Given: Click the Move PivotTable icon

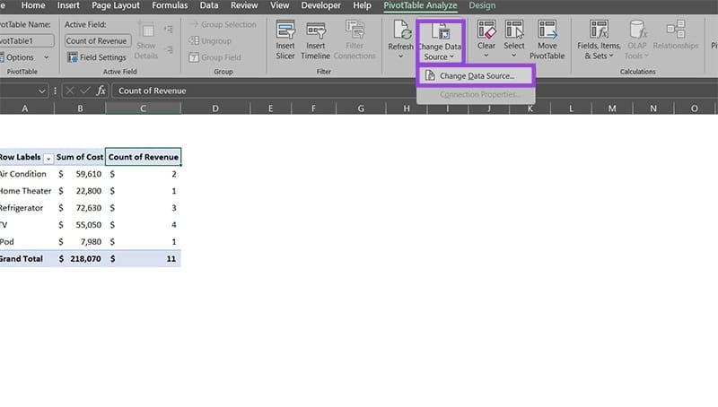Looking at the screenshot, I should (x=547, y=30).
